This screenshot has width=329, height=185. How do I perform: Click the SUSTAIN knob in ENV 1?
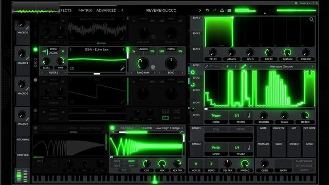287,52
